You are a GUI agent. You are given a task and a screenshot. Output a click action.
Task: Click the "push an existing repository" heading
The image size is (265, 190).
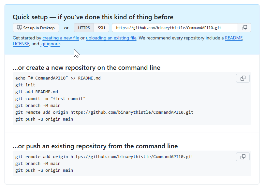[95, 146]
